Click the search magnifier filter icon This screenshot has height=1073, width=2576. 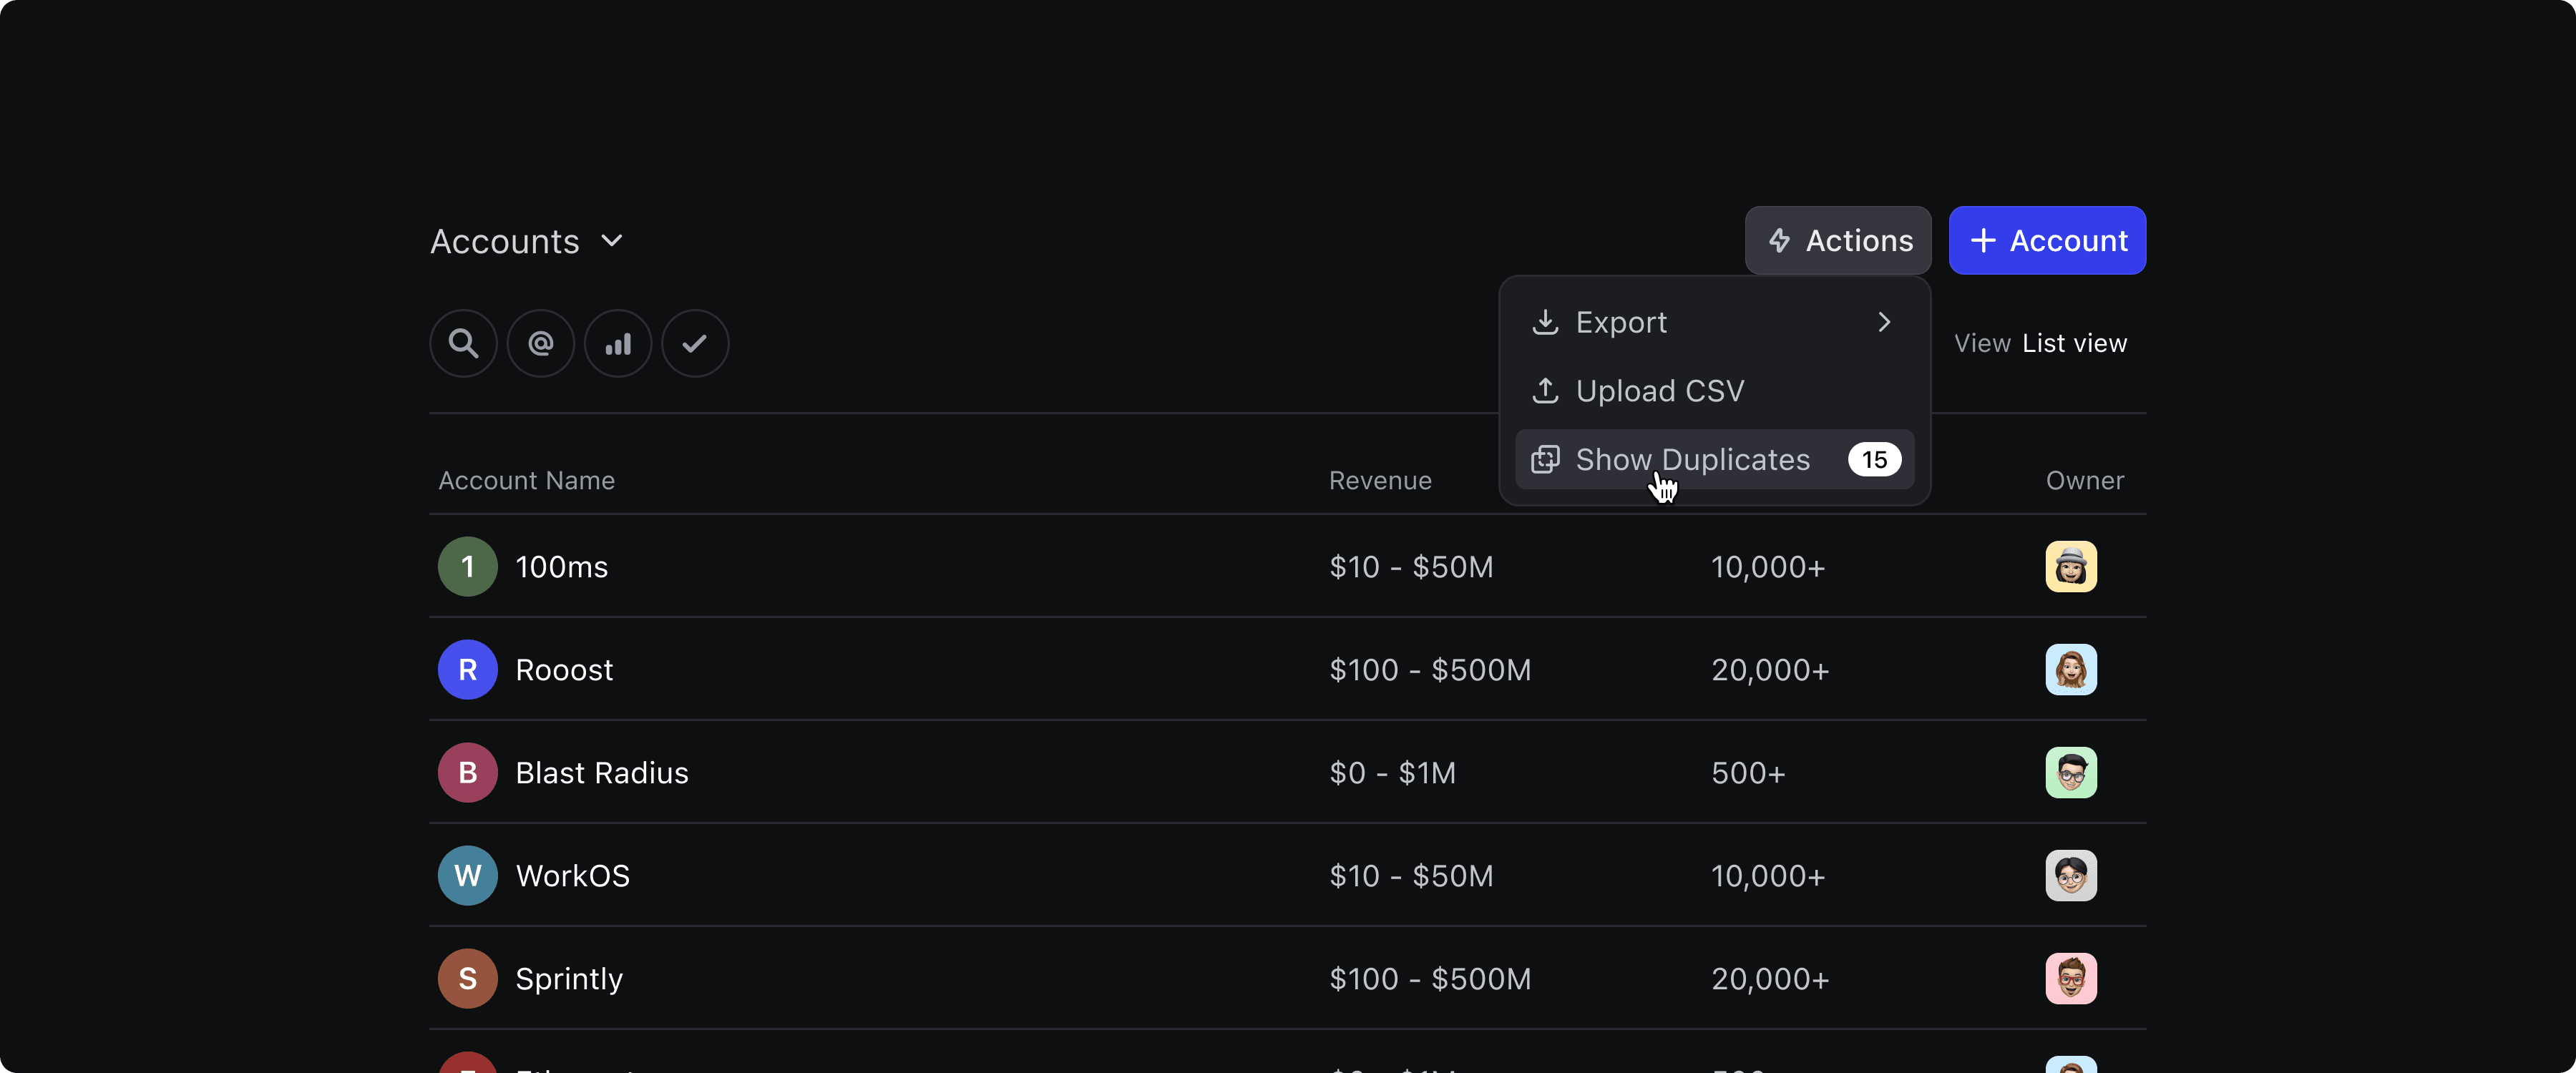pyautogui.click(x=463, y=343)
